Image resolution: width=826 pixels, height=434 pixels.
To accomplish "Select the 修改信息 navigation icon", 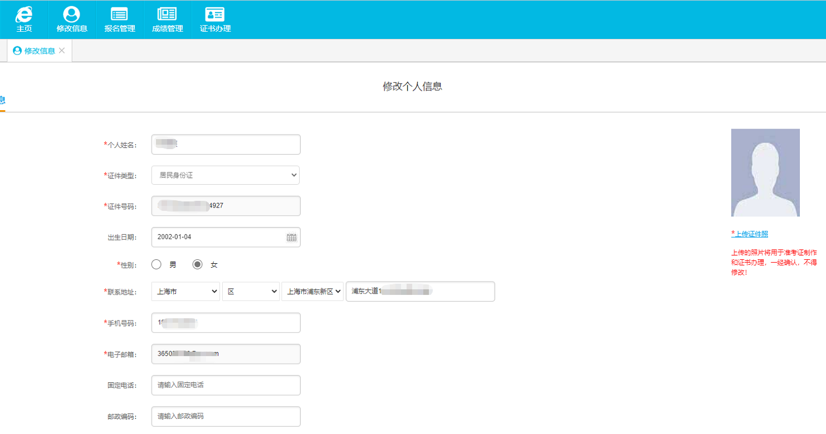I will coord(71,19).
